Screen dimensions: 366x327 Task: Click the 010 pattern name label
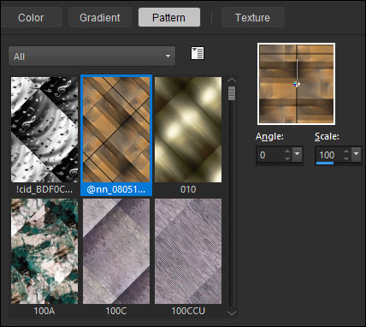(188, 189)
